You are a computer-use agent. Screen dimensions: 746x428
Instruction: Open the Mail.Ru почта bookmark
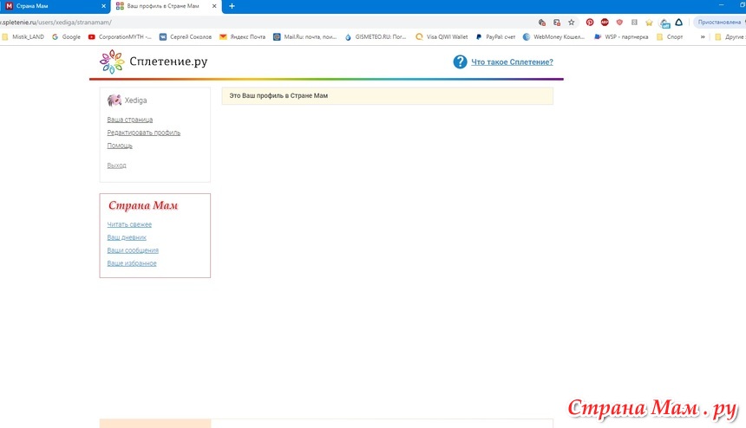coord(305,36)
